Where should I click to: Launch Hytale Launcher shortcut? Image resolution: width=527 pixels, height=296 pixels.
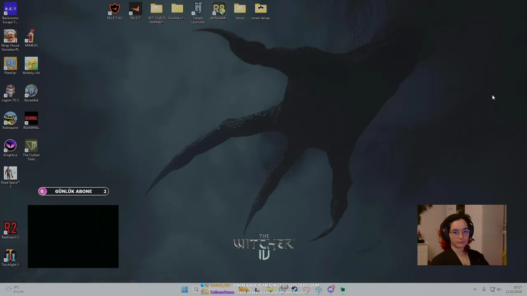click(x=198, y=13)
